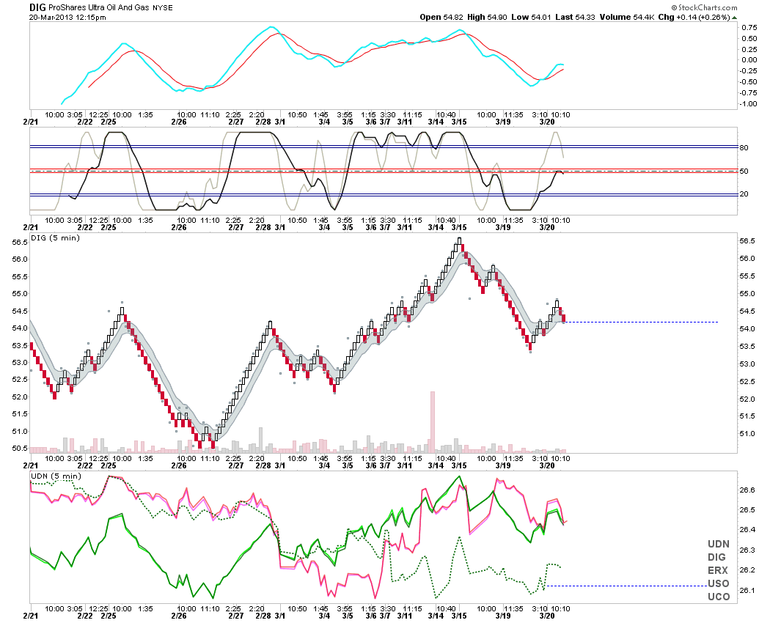Image resolution: width=770 pixels, height=623 pixels.
Task: Select UDN in the symbol legend
Action: [719, 544]
